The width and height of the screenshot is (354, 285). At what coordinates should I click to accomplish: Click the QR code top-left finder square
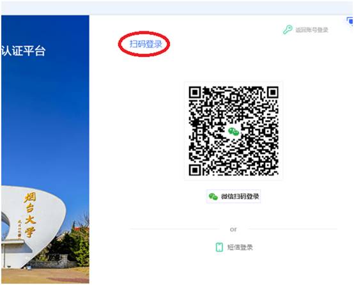pyautogui.click(x=195, y=93)
